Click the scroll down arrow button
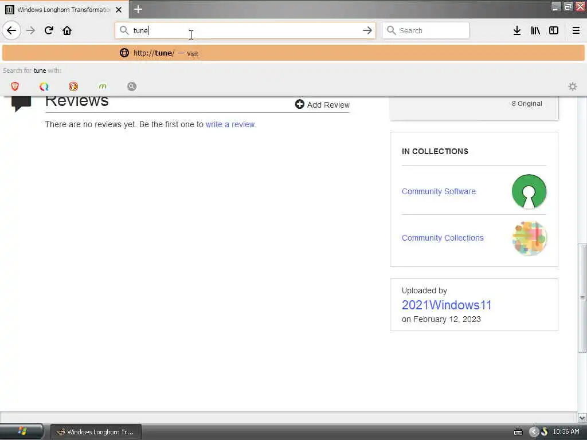Screen dimensions: 587x440 coord(582,418)
